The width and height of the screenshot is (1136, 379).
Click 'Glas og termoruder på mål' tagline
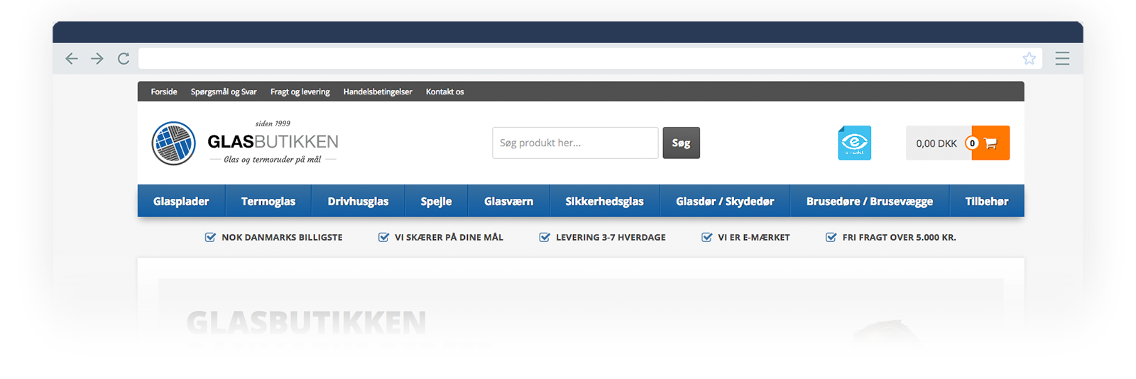(x=273, y=160)
